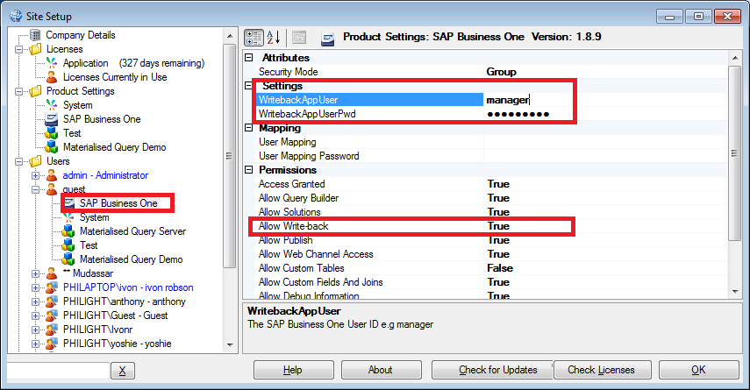Click Check Licenses button
The image size is (750, 390).
point(602,370)
